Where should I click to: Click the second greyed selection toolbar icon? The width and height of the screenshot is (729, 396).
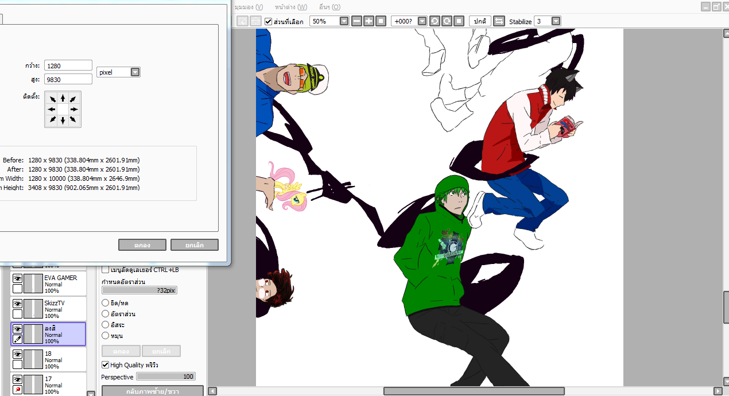click(x=255, y=21)
